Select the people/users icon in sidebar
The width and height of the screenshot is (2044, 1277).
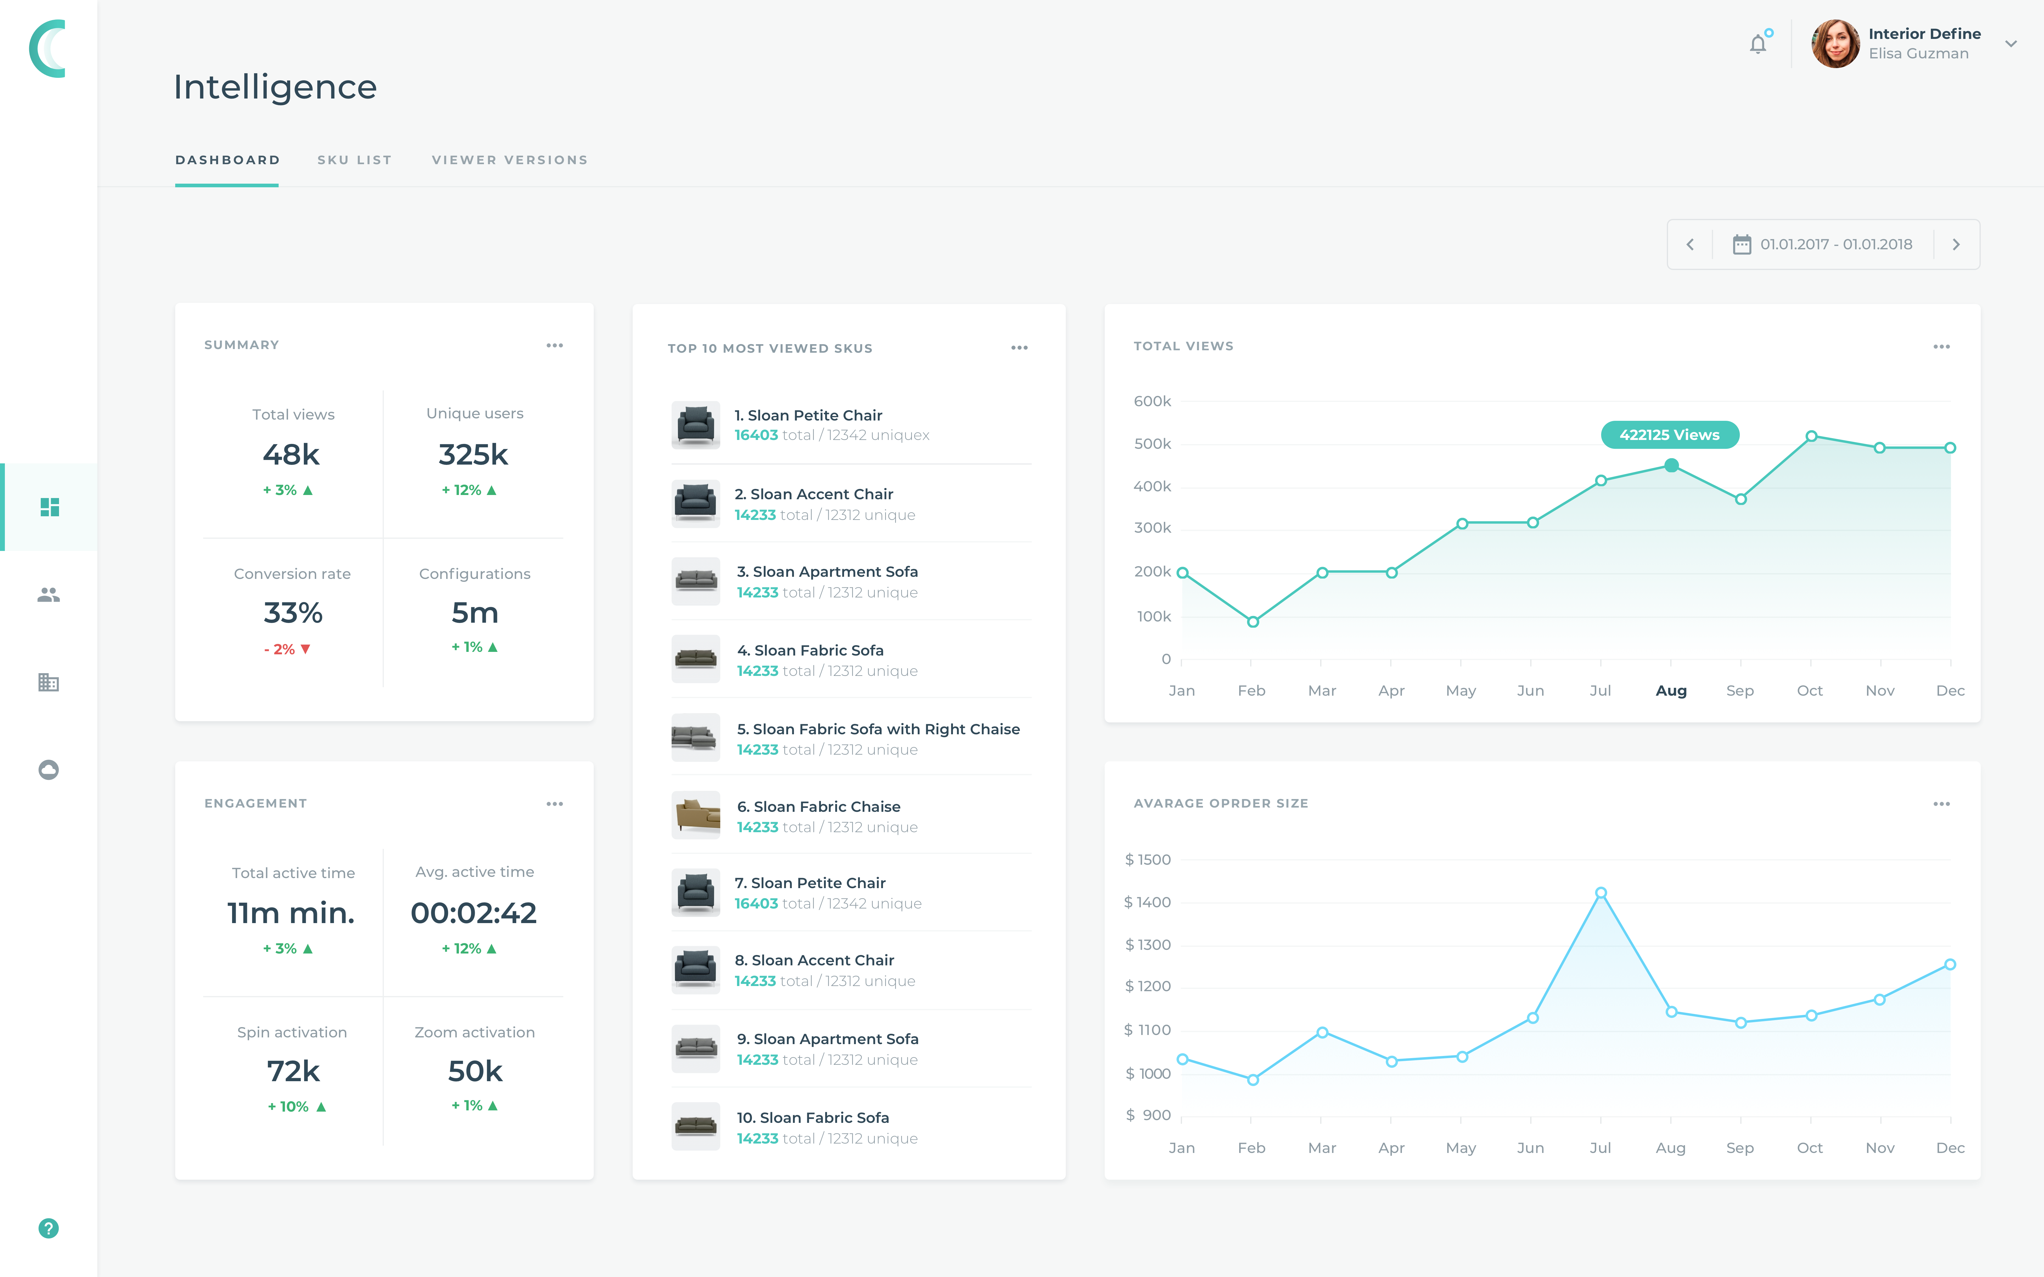click(x=47, y=594)
